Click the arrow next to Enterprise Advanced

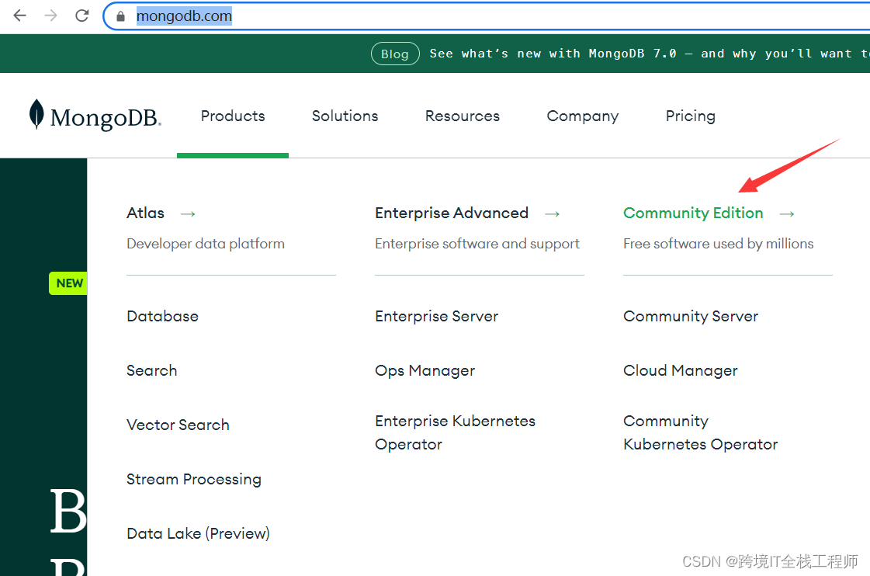click(x=552, y=213)
